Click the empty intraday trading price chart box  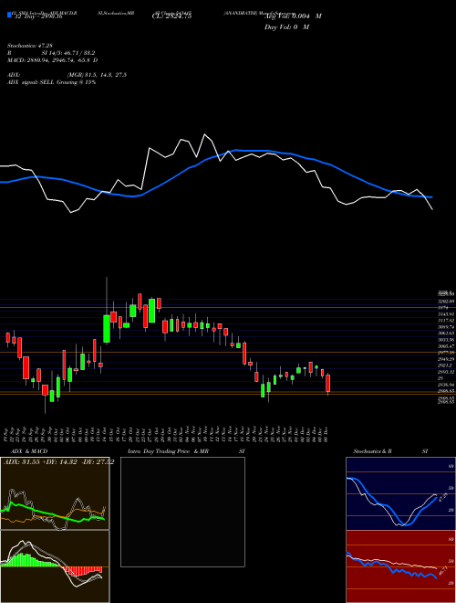(x=182, y=512)
